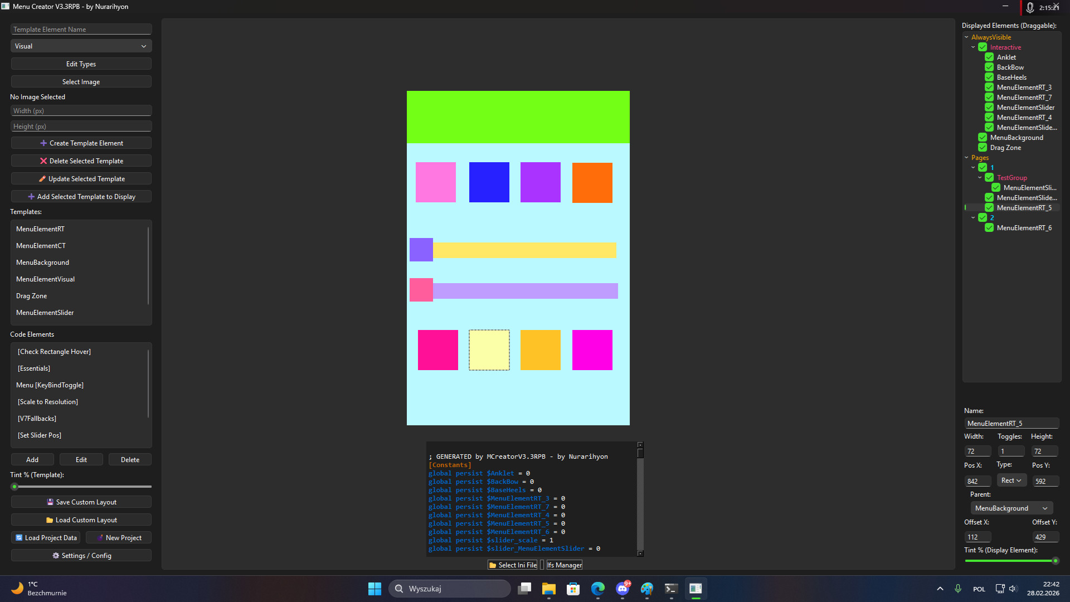
Task: Collapse the TestGroup tree node
Action: [980, 178]
